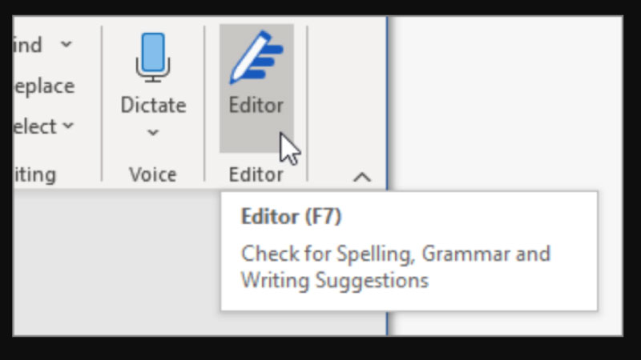The image size is (641, 360).
Task: Click the Voice group label
Action: 152,174
